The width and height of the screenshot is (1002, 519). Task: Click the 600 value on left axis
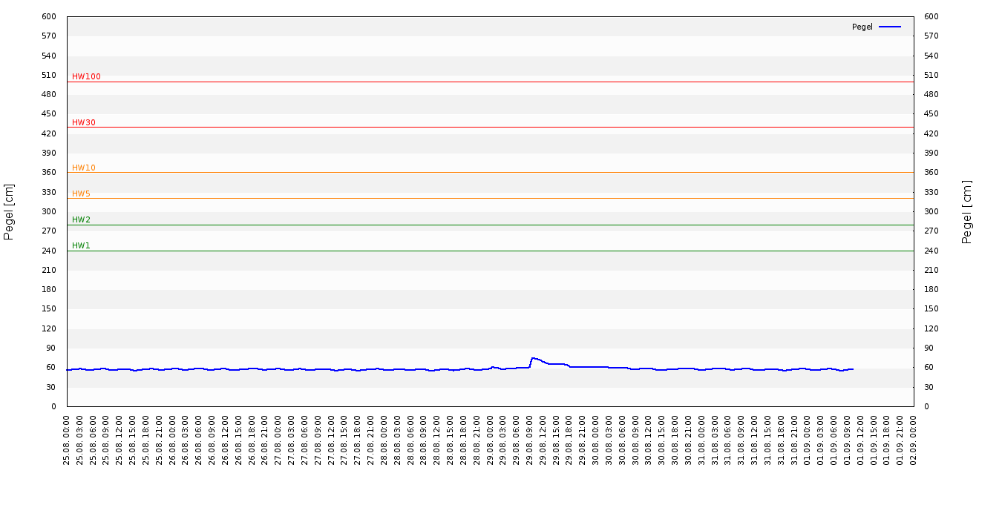pos(49,16)
